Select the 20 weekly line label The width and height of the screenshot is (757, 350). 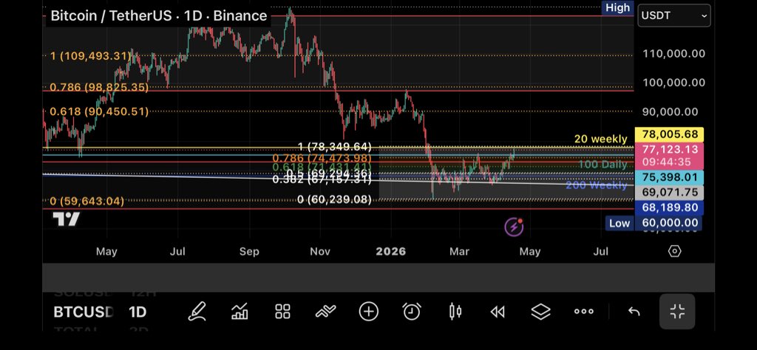(600, 140)
